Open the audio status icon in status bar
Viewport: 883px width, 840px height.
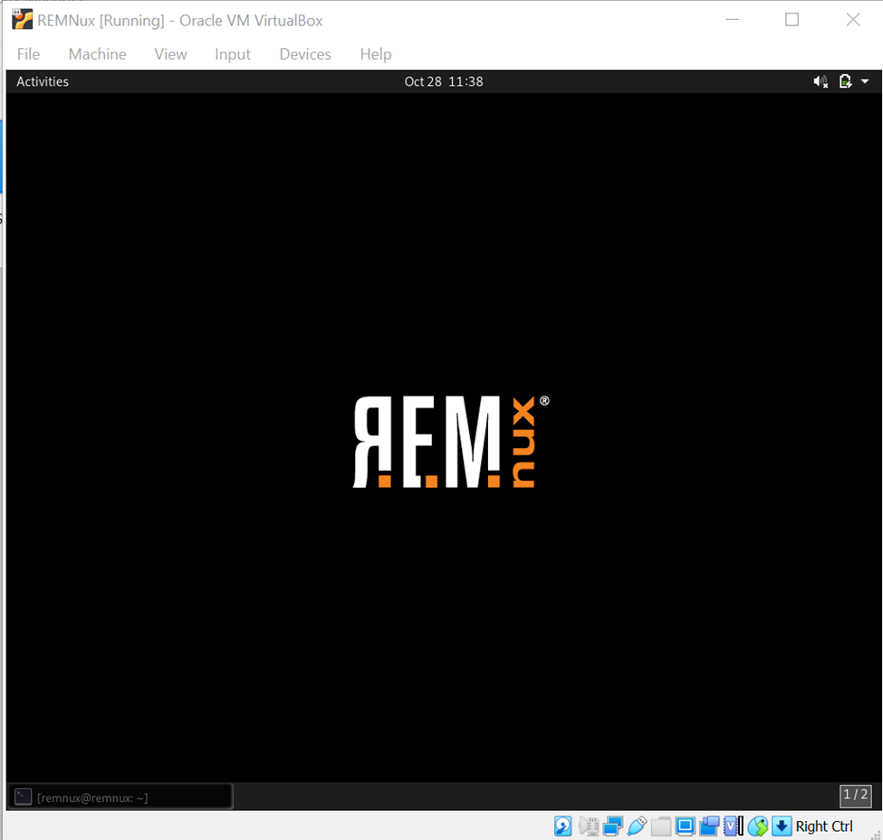(589, 826)
